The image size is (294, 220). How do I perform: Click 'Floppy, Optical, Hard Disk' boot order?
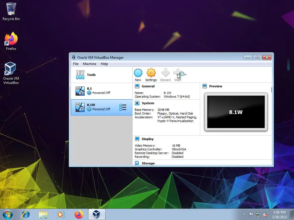tap(175, 113)
